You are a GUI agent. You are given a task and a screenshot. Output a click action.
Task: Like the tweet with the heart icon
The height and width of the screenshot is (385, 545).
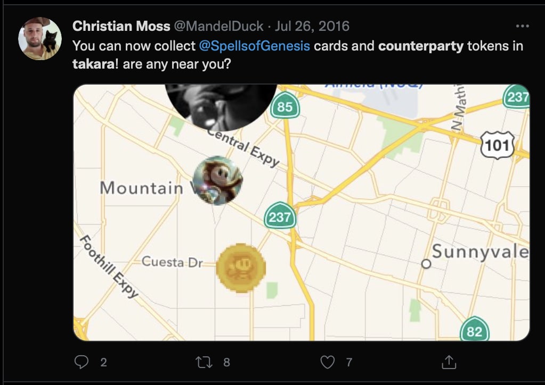(x=328, y=362)
